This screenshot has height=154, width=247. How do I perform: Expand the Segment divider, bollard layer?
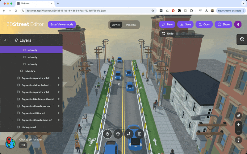click(59, 85)
